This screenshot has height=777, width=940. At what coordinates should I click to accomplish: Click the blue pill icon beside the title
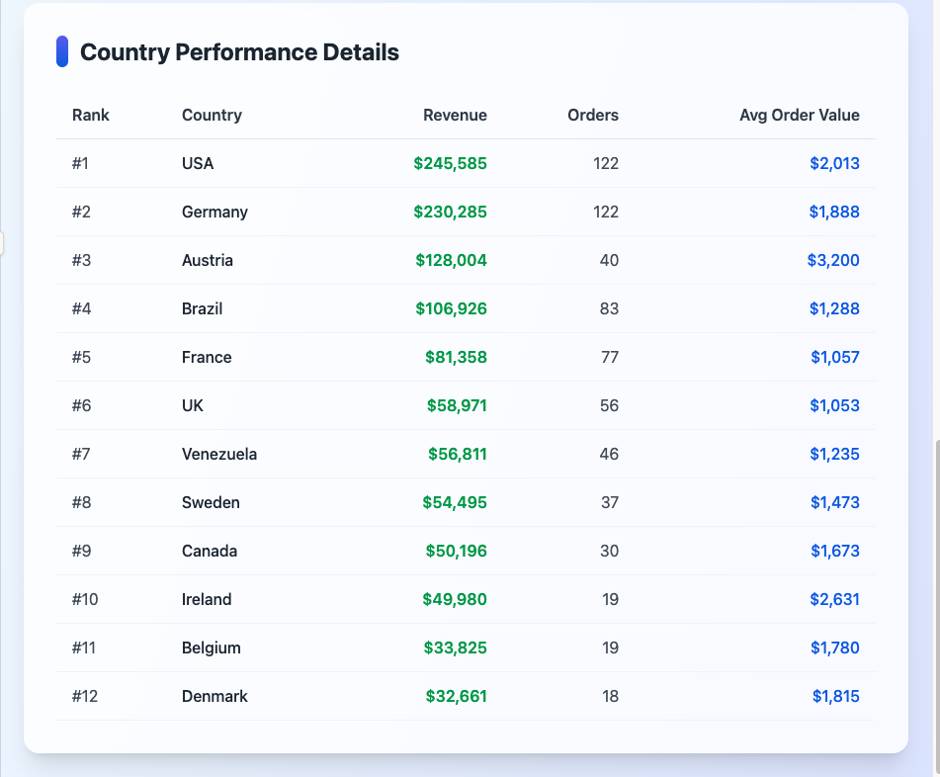tap(64, 49)
